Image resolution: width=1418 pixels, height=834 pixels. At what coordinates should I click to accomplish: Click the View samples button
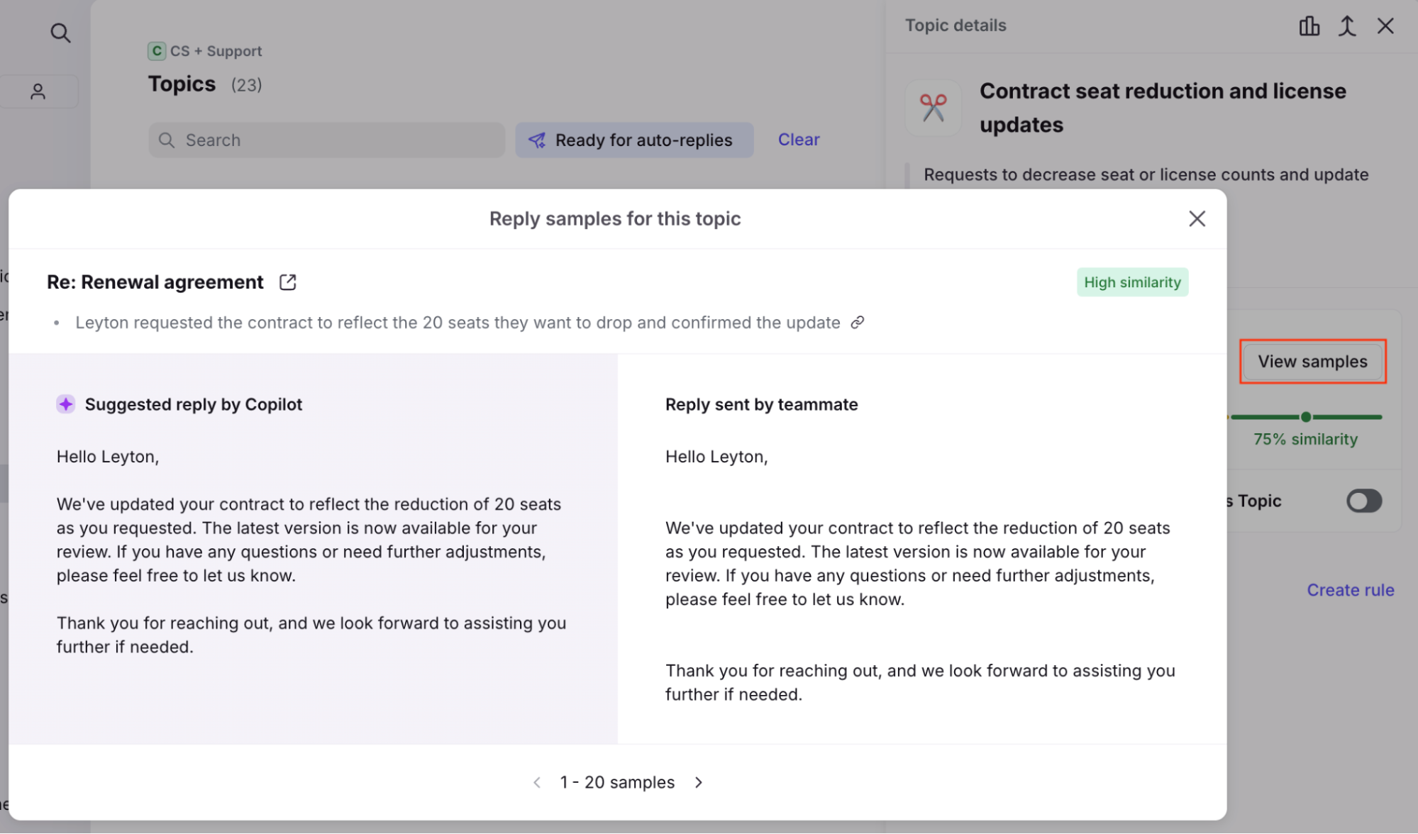point(1312,362)
